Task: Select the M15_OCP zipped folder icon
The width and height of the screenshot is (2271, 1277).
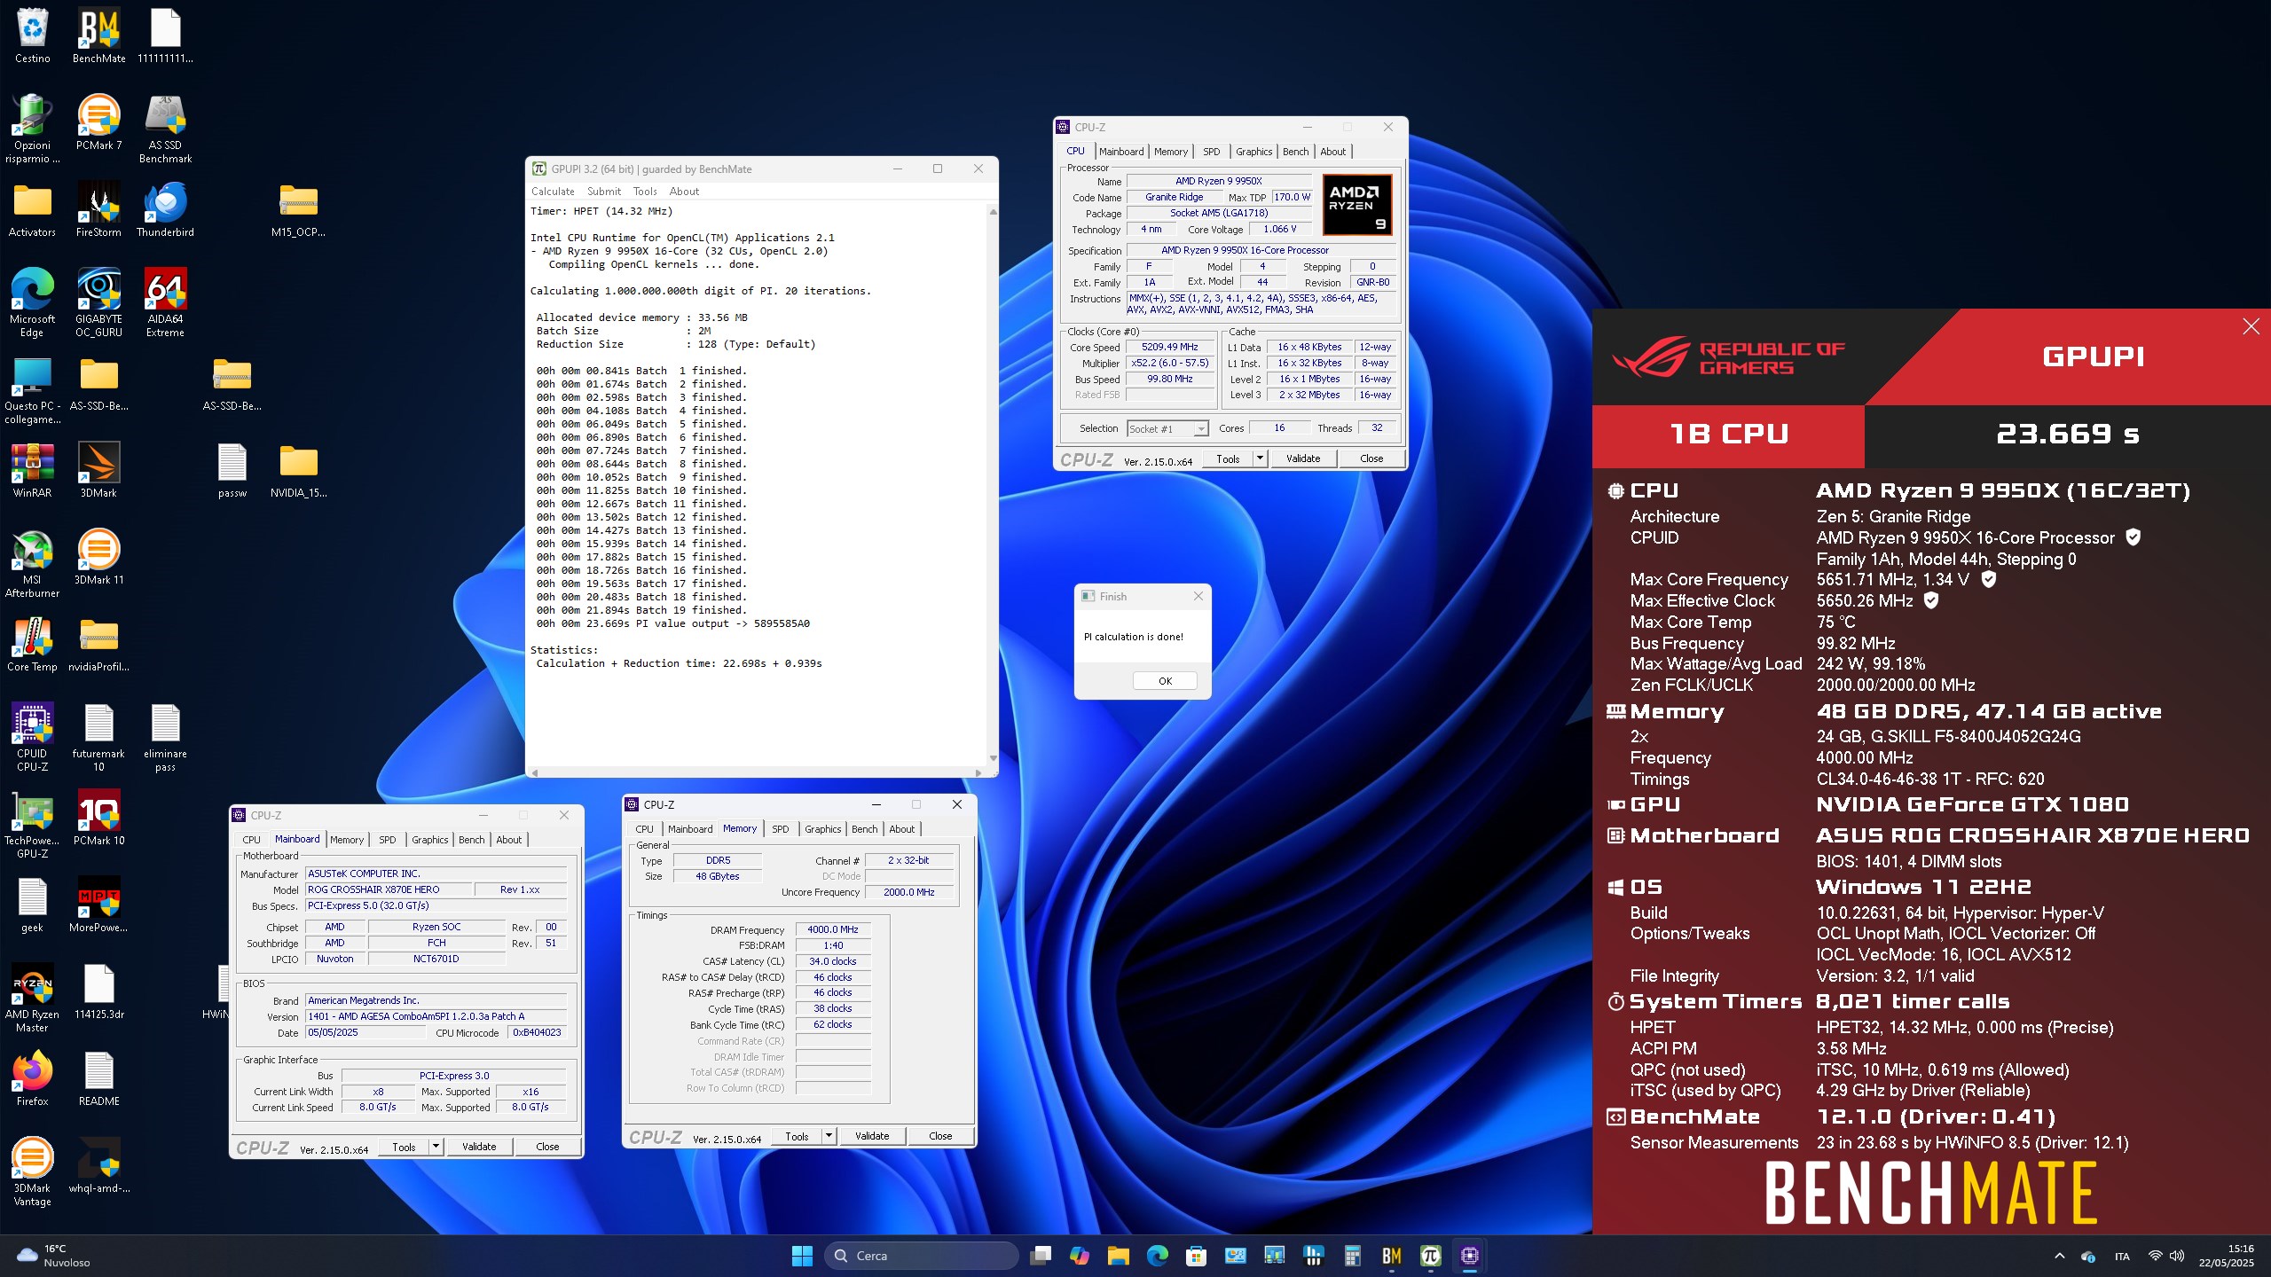Action: 298,209
